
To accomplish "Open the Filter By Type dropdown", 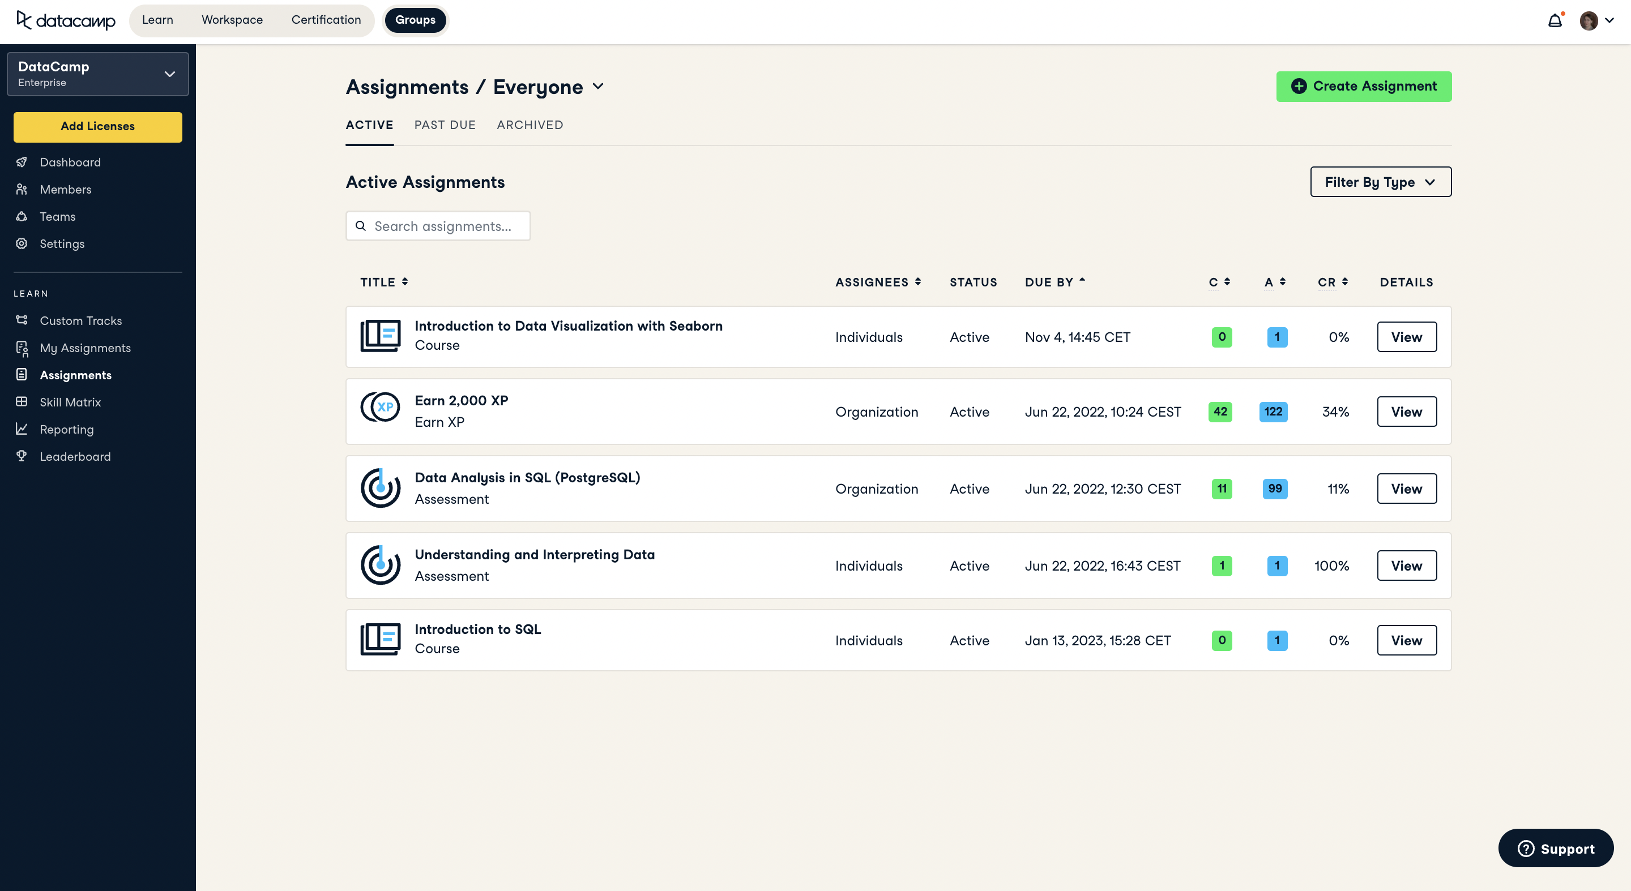I will tap(1380, 182).
